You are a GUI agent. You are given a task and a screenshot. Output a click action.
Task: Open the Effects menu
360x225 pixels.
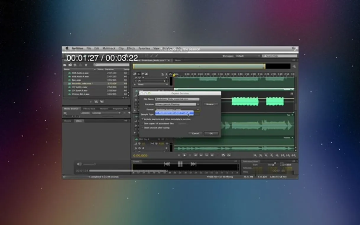click(x=131, y=48)
